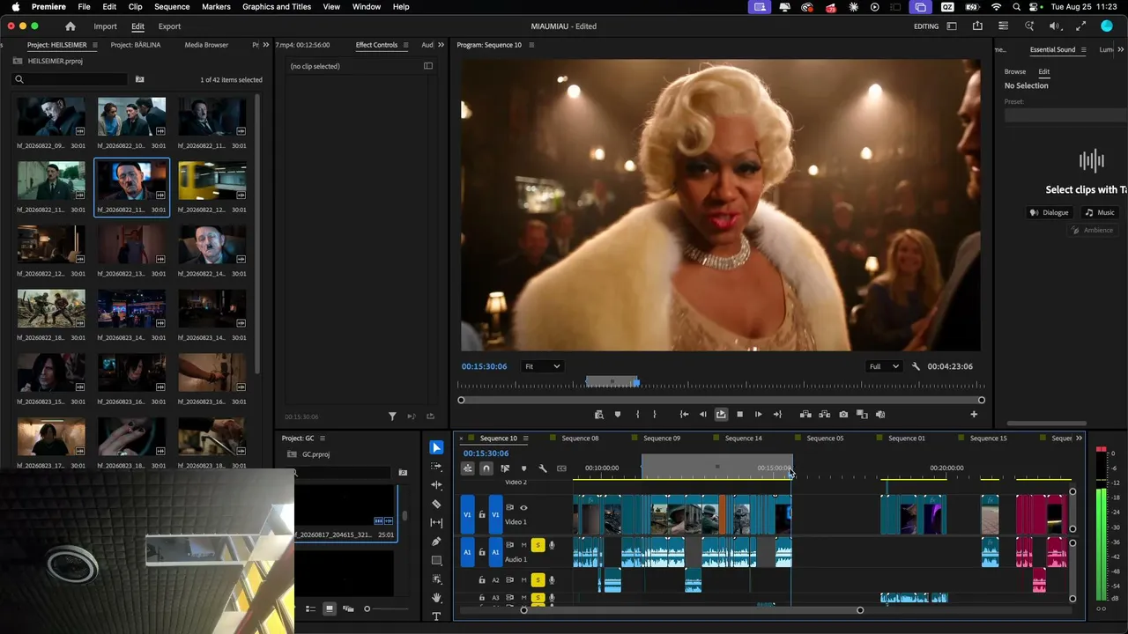Switch to Media Browser tab
Image resolution: width=1128 pixels, height=634 pixels.
pos(206,45)
